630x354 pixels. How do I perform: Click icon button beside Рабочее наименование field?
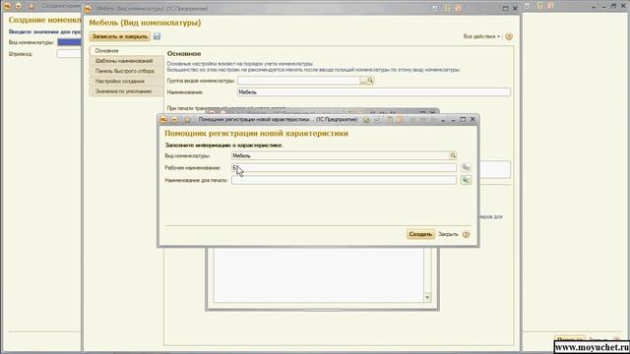point(466,168)
